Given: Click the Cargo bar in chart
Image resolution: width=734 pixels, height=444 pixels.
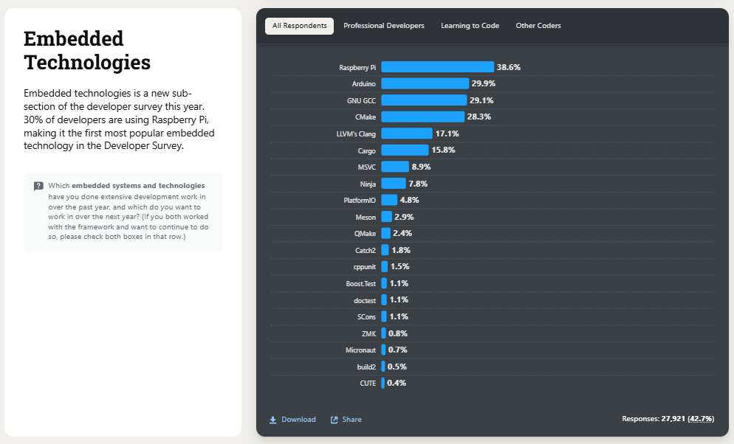Looking at the screenshot, I should pyautogui.click(x=405, y=150).
